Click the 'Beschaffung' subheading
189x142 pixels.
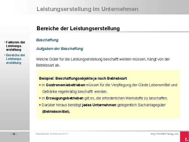[47, 40]
